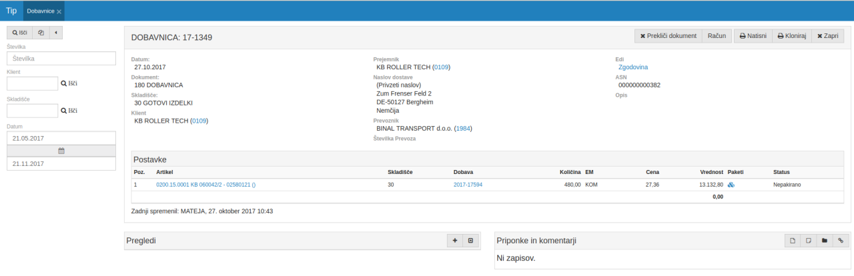Image resolution: width=854 pixels, height=276 pixels.
Task: Close the Dobavnice tab
Action: click(59, 12)
